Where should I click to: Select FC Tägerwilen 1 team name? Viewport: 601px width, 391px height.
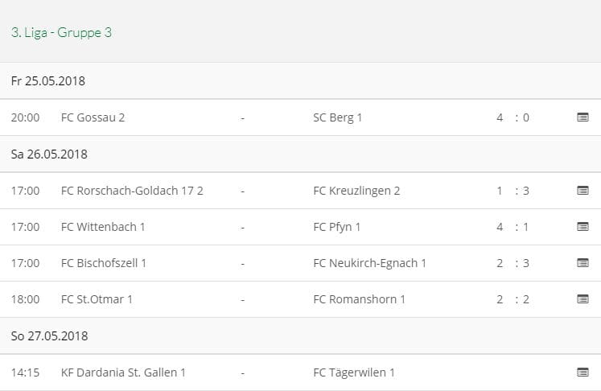click(353, 372)
